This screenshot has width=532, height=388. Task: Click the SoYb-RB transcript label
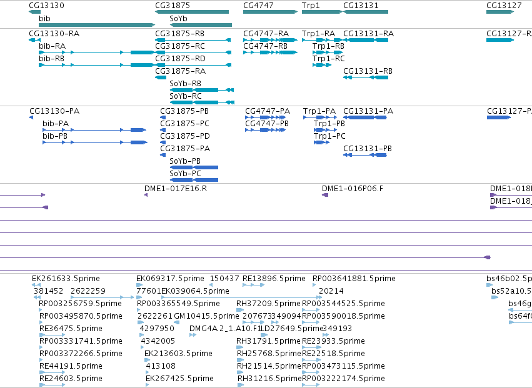pos(185,84)
